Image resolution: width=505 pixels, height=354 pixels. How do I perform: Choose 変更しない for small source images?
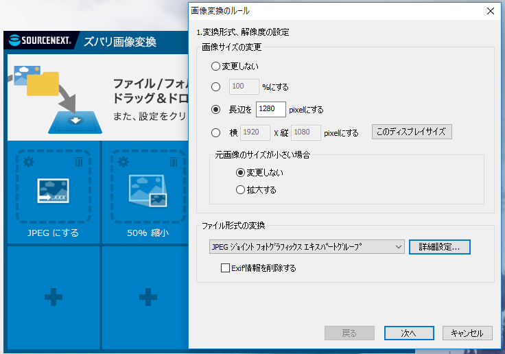click(240, 173)
